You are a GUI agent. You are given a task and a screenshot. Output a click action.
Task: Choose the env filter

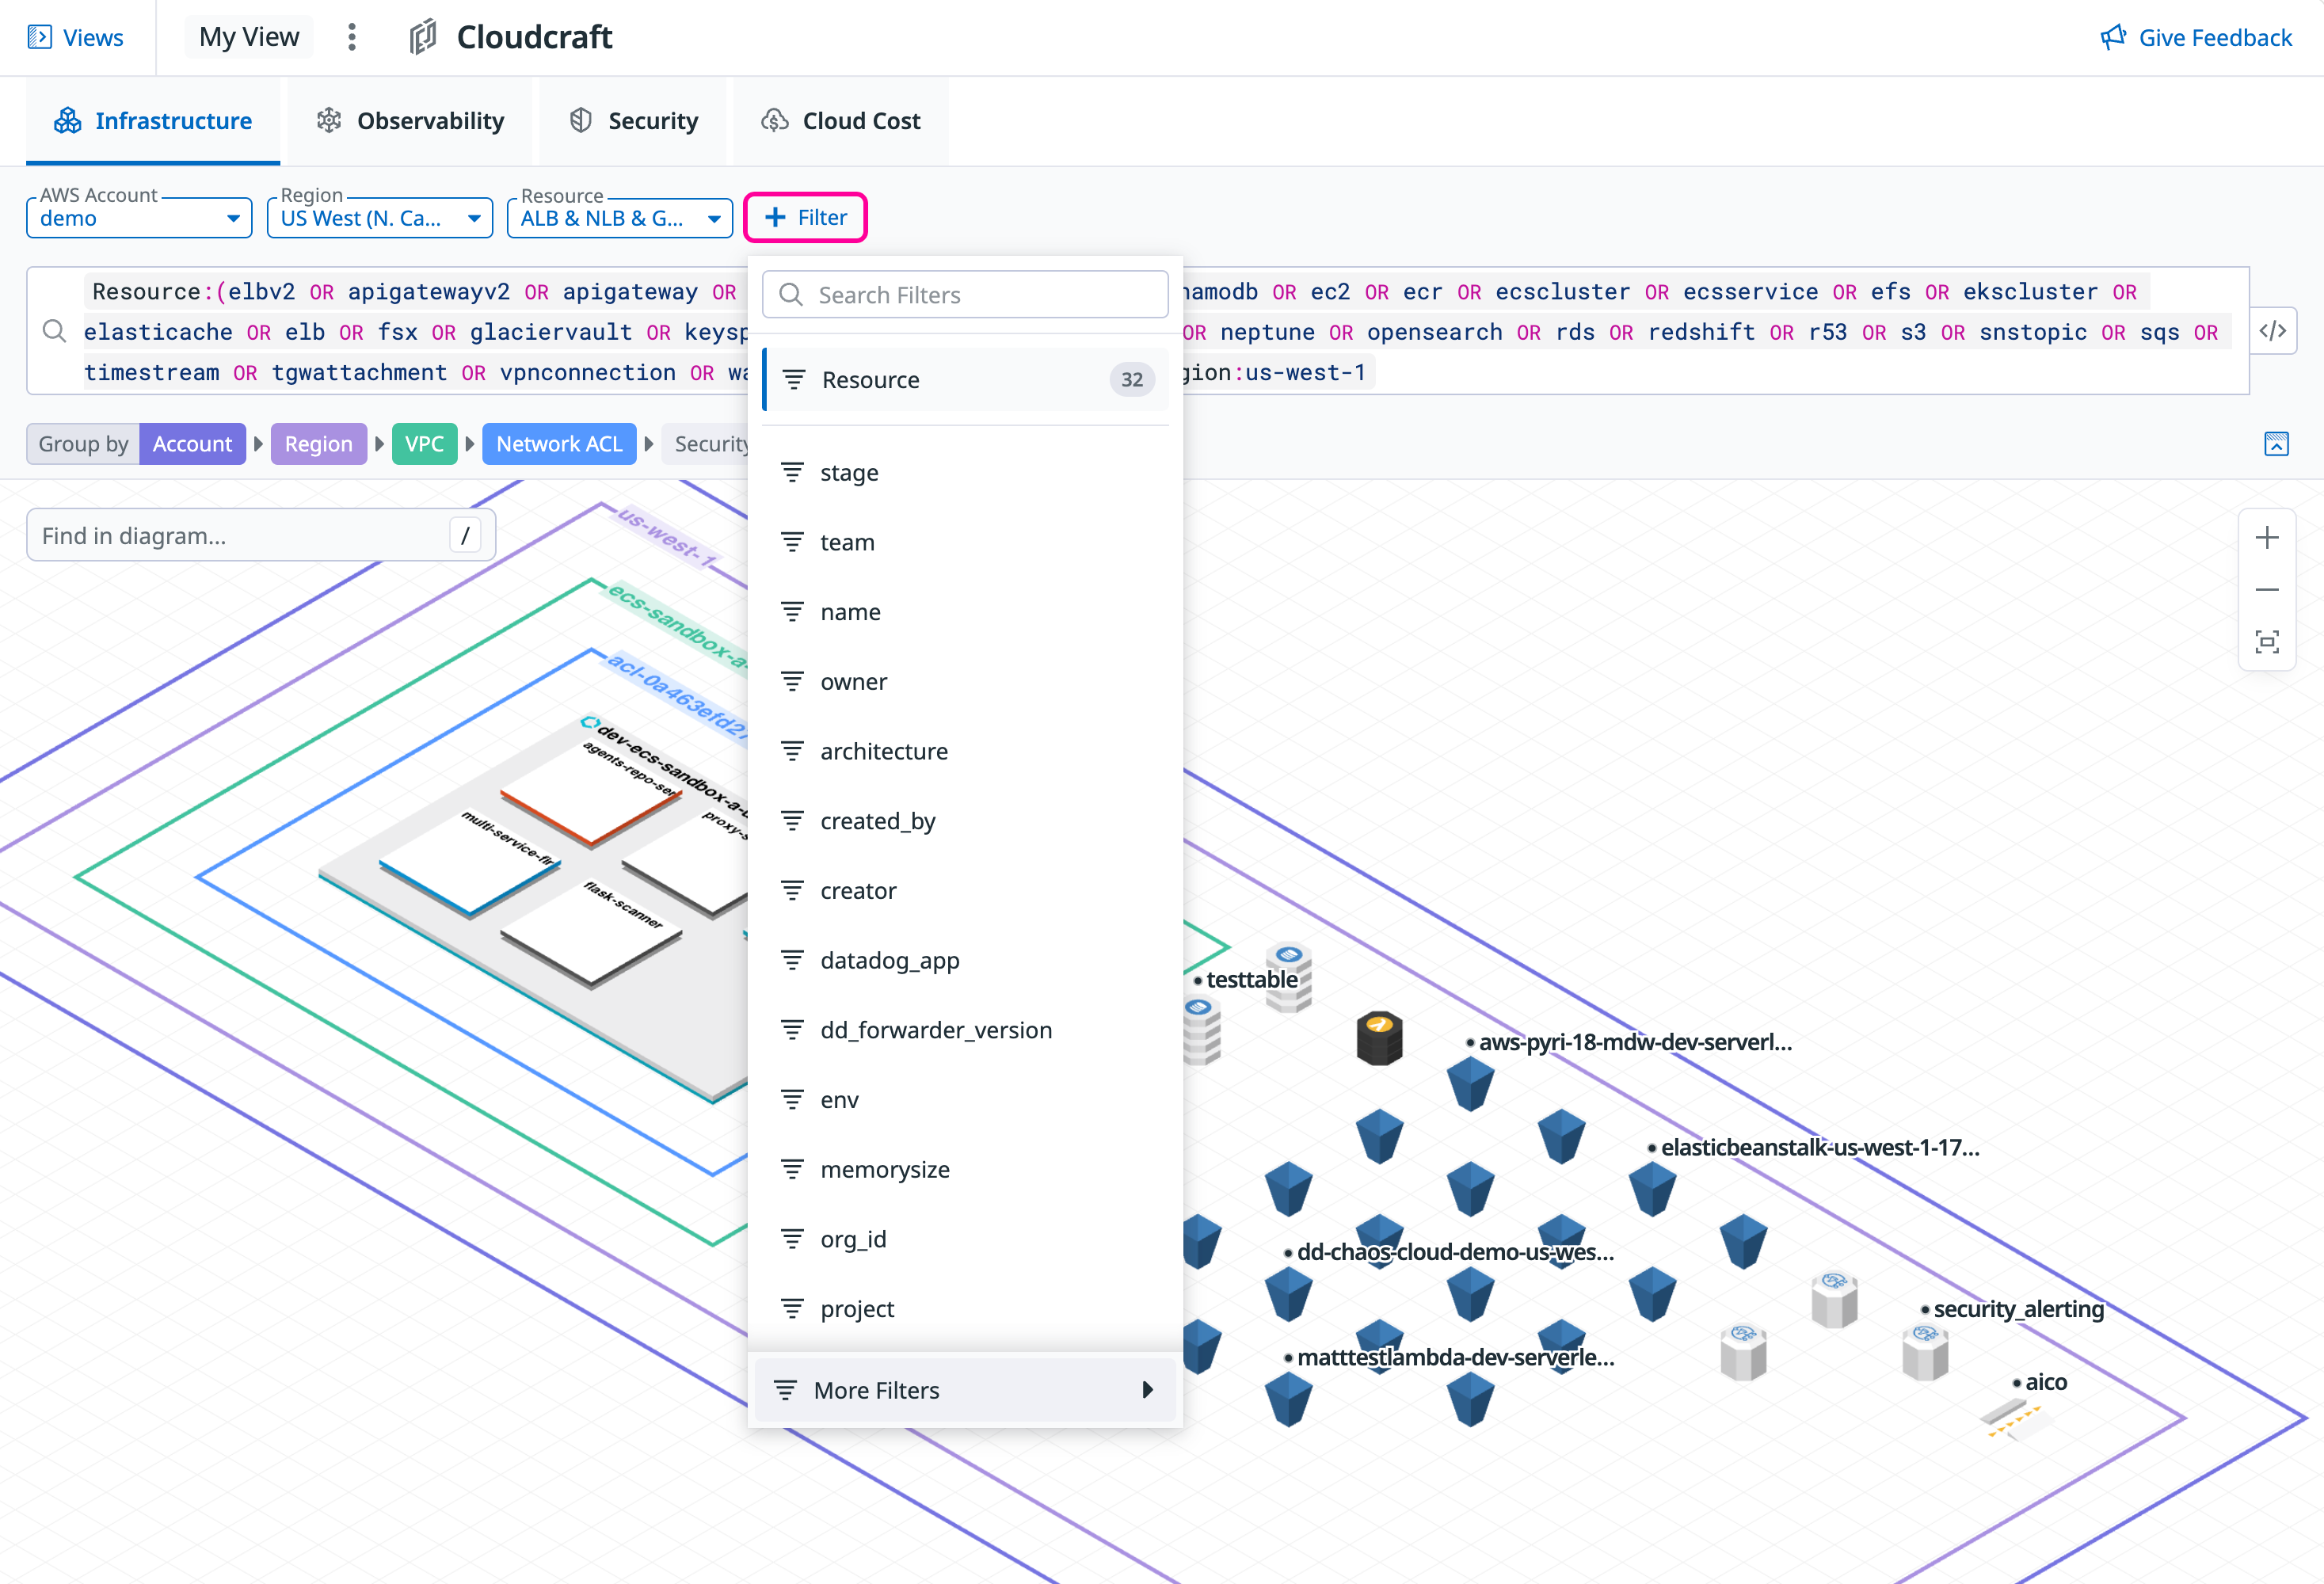pyautogui.click(x=965, y=1100)
